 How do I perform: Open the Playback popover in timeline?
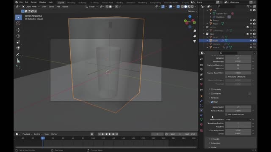27,134
